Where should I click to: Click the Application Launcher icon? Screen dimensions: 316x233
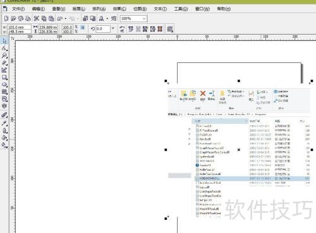tap(102, 18)
